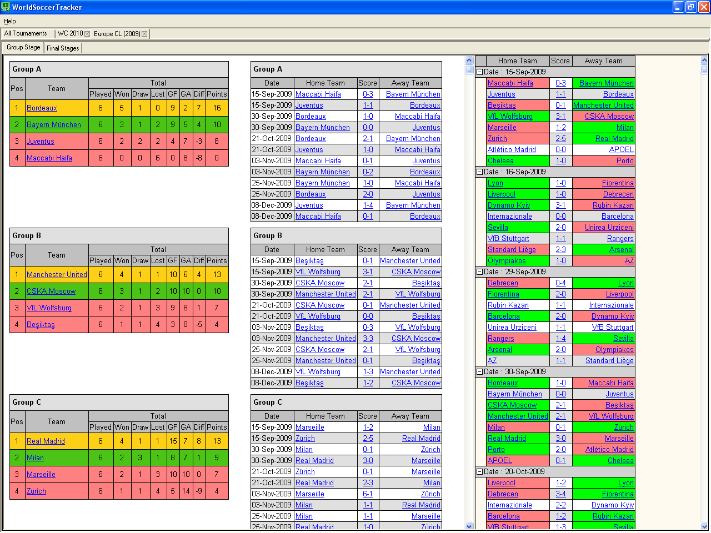The width and height of the screenshot is (711, 533).
Task: Collapse the Date : 16-Sep-2009 group
Action: pyautogui.click(x=479, y=172)
